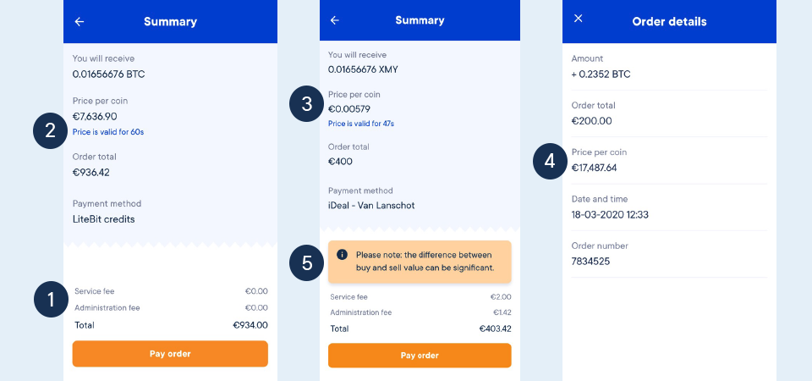Pay order totaling €934.00
812x381 pixels.
[170, 354]
